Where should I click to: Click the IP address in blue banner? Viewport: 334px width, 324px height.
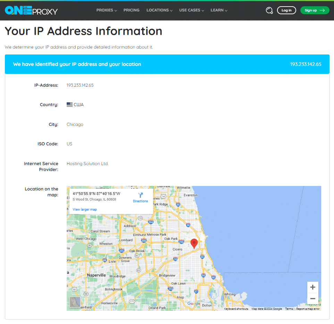pos(306,64)
